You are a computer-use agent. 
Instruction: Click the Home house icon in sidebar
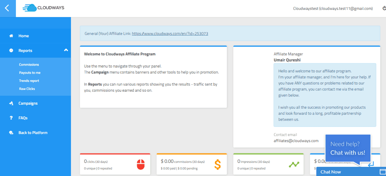[x=11, y=36]
